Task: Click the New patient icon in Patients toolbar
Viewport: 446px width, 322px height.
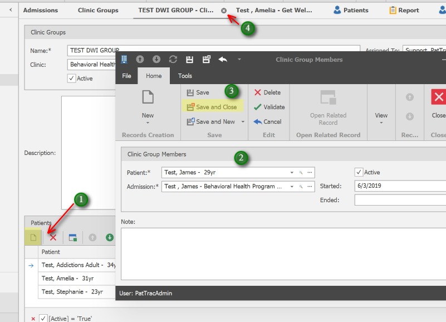Action: 33,237
